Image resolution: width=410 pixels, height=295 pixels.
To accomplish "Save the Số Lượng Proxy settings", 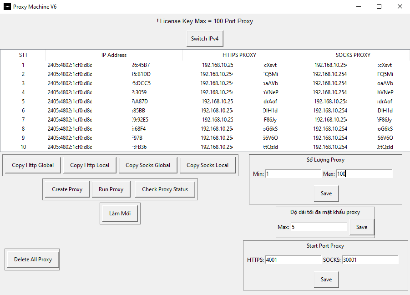I will coord(326,193).
